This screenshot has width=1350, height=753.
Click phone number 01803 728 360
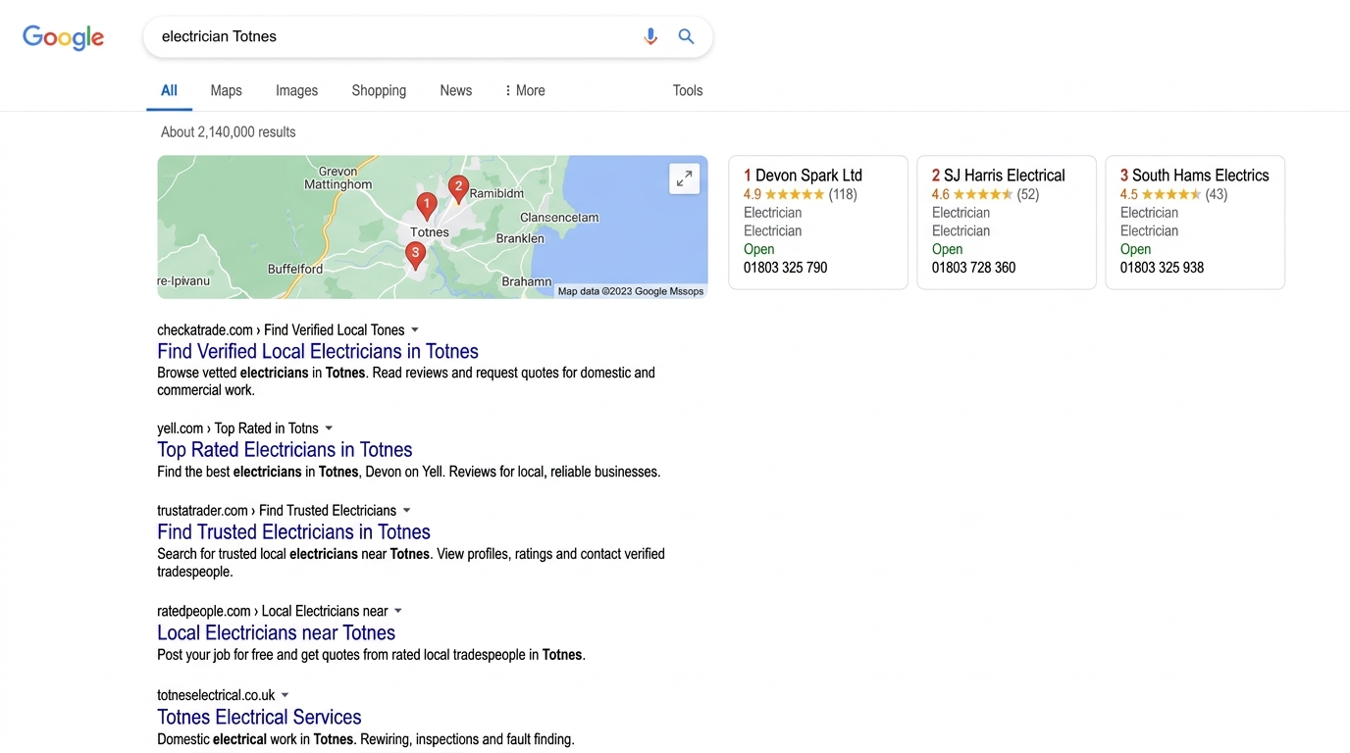click(x=973, y=268)
